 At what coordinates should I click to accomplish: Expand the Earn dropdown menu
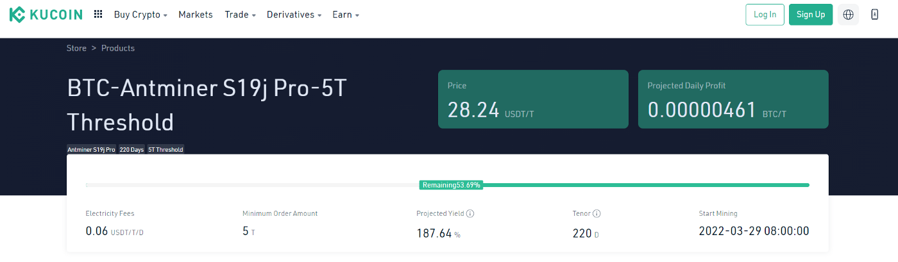[x=346, y=15]
